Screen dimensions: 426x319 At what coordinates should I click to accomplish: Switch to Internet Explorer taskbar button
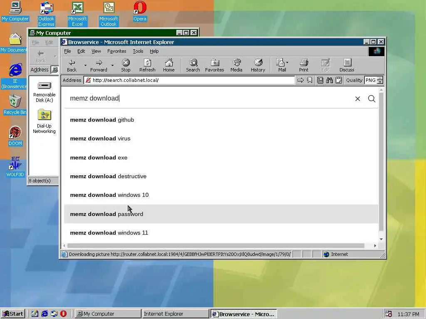tap(175, 314)
